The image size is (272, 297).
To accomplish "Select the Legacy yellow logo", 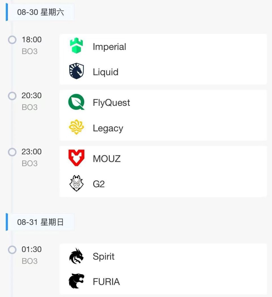I will tap(76, 128).
